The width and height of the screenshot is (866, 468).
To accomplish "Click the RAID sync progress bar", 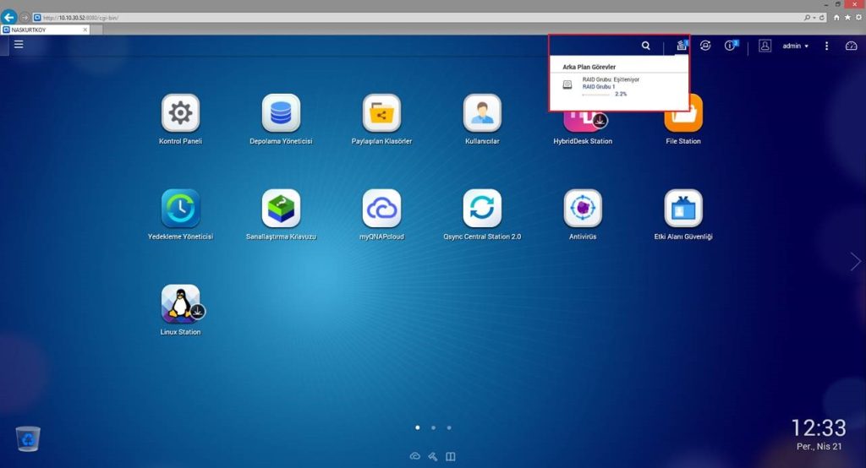I will click(596, 95).
